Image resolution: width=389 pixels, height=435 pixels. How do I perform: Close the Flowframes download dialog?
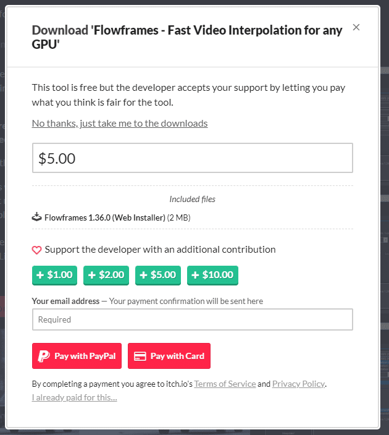356,27
